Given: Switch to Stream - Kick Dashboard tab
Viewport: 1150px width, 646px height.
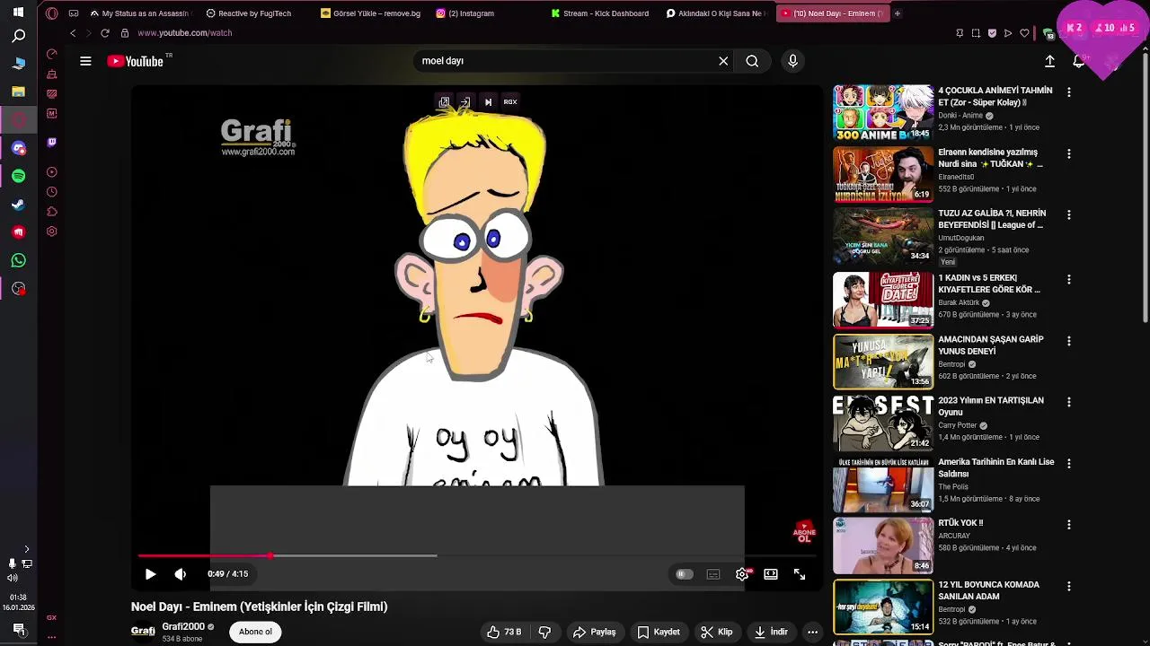Looking at the screenshot, I should point(600,13).
